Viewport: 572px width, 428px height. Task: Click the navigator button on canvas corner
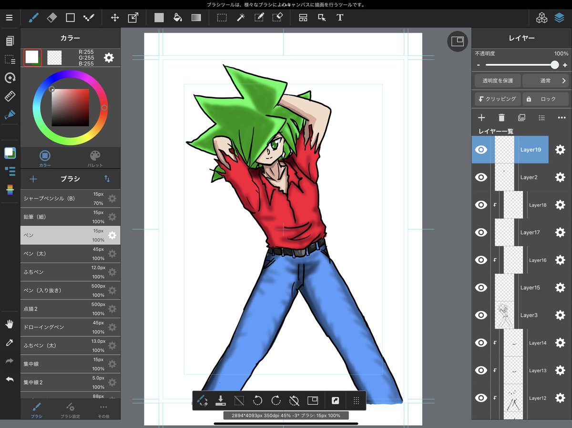(457, 41)
